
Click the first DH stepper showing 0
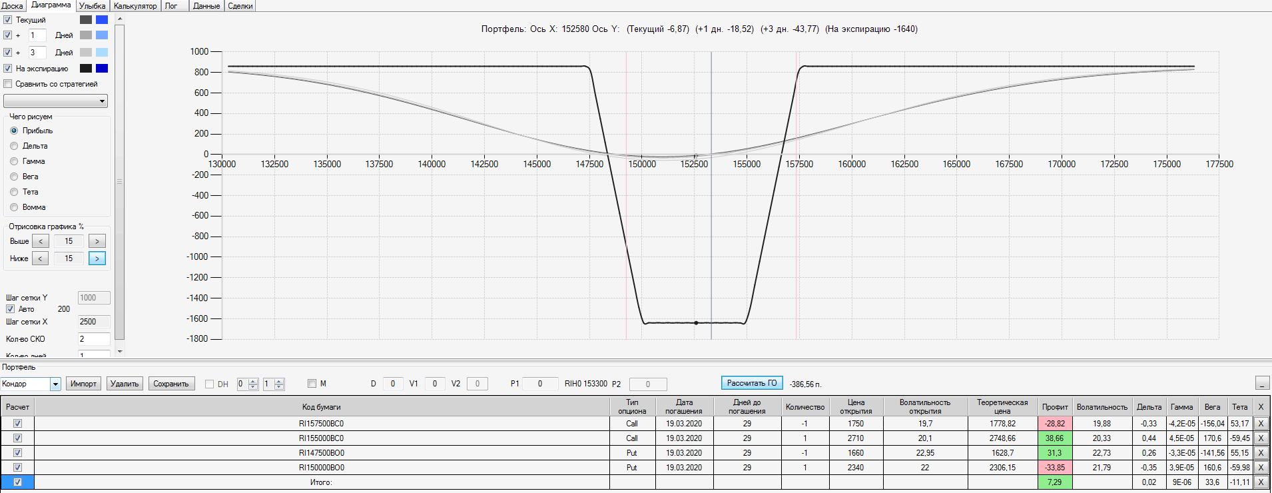(x=248, y=384)
